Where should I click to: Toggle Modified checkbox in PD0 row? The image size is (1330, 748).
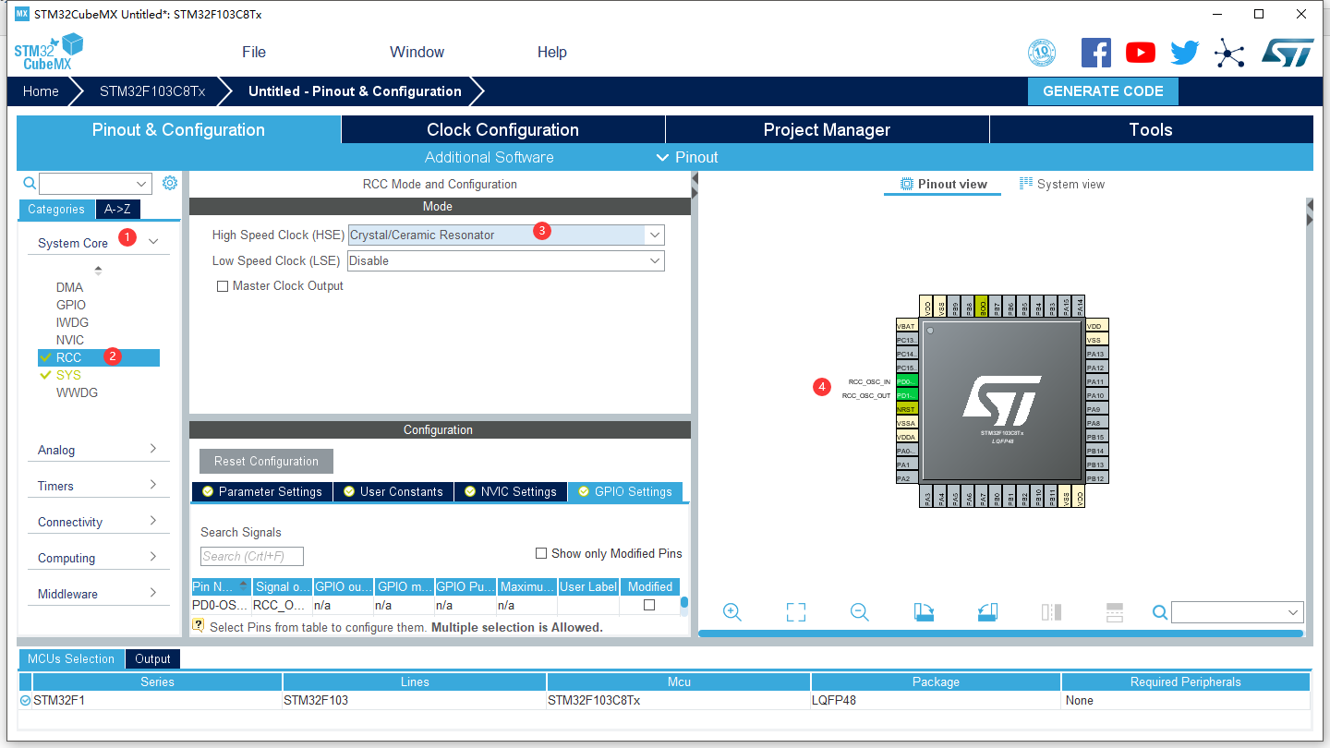649,605
